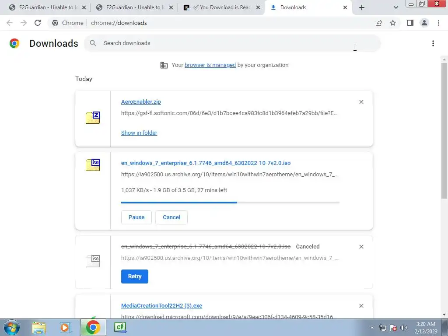The width and height of the screenshot is (448, 336).
Task: Retry the canceled ISO download
Action: (135, 276)
